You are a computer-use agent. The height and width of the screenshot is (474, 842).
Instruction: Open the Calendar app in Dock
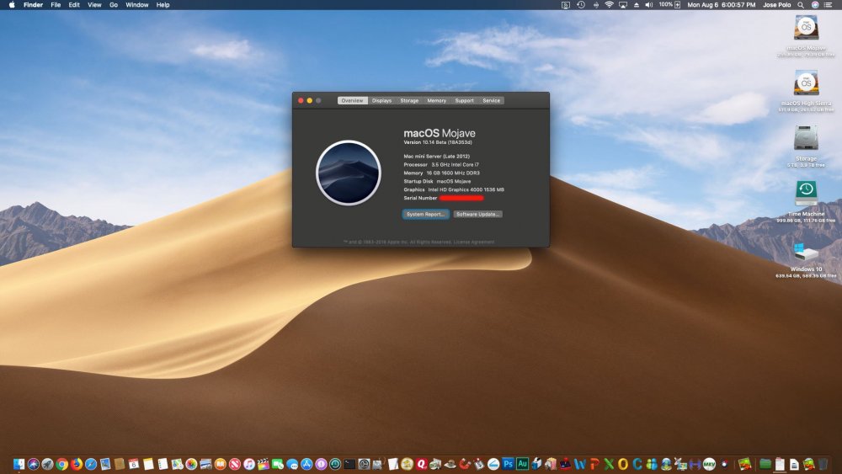click(x=133, y=464)
